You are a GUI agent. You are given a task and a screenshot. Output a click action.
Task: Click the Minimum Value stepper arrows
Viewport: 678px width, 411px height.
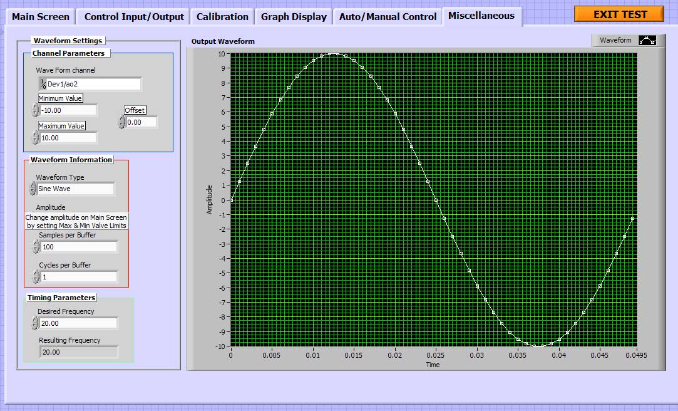point(36,110)
